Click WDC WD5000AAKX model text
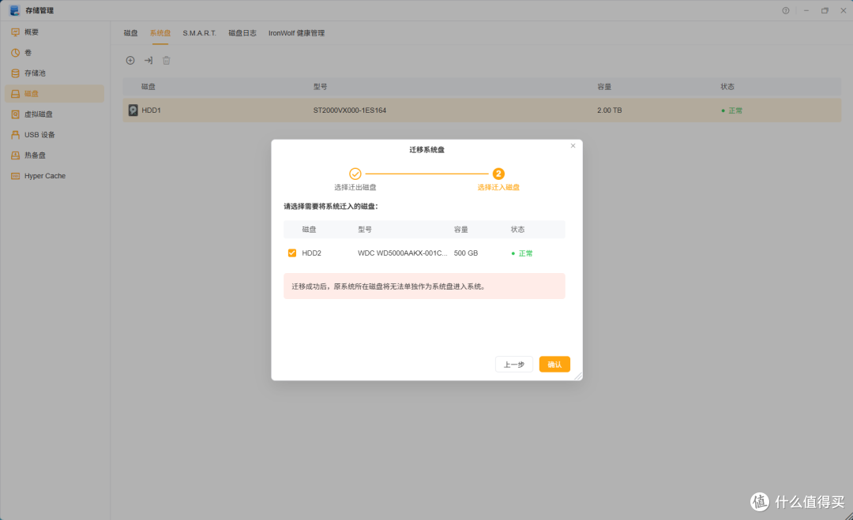 click(x=403, y=253)
